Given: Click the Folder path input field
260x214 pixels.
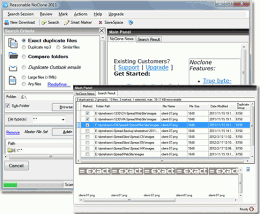Looking at the screenshot, I should coord(47,97).
